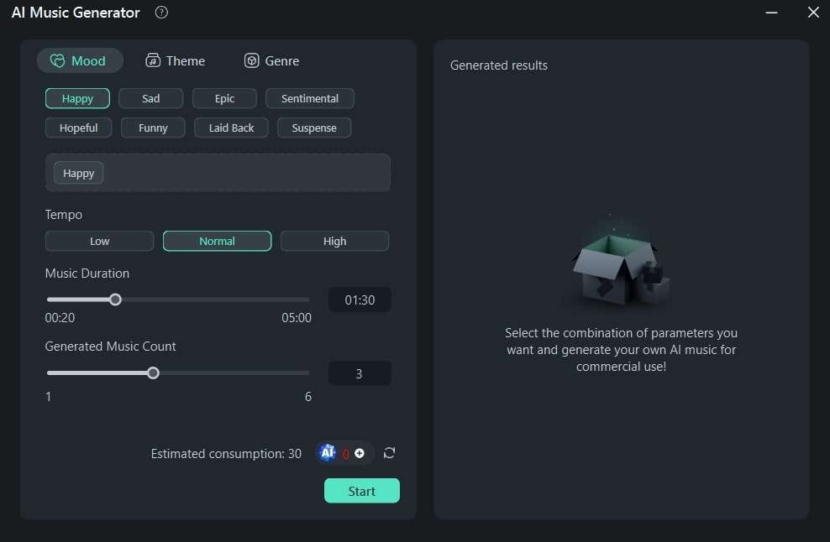Set tempo to High
830x542 pixels.
coord(334,241)
